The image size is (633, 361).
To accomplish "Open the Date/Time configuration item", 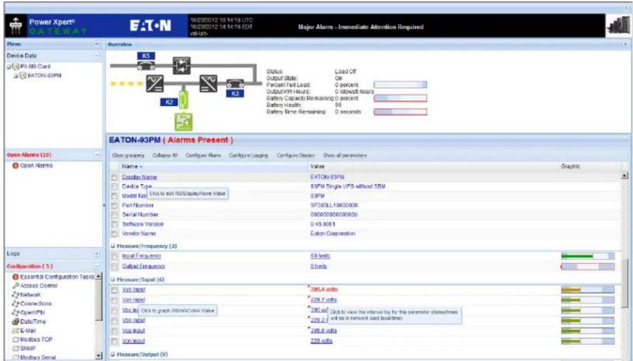I will pyautogui.click(x=29, y=321).
